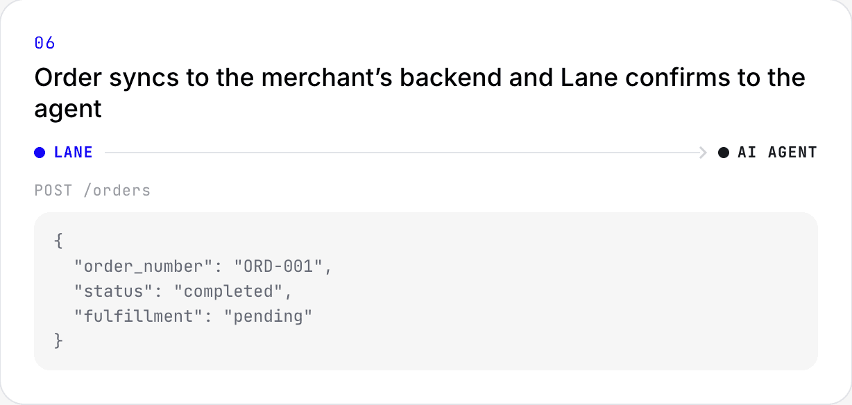Screen dimensions: 852x405
Task: Click the heading about order syncs
Action: tap(420, 93)
